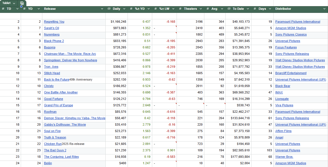Click the number type icon in Theaters header
The height and width of the screenshot is (167, 328).
pos(180,9)
